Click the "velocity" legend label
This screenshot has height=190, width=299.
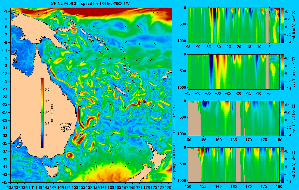[x=66, y=124]
